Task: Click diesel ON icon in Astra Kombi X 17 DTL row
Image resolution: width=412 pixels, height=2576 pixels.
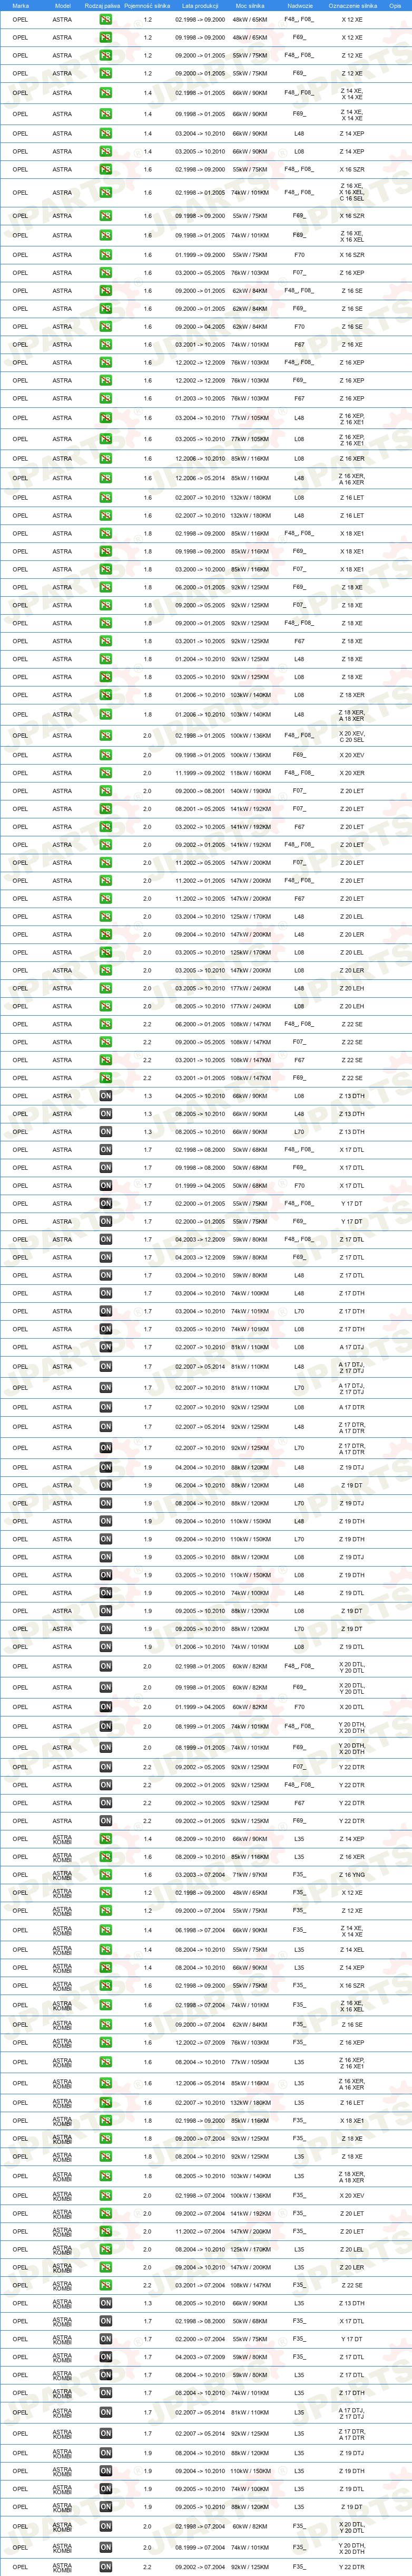Action: coord(105,2321)
